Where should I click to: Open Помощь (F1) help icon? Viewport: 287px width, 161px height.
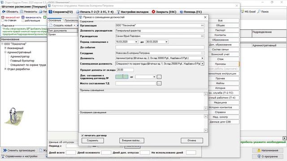tap(181, 12)
